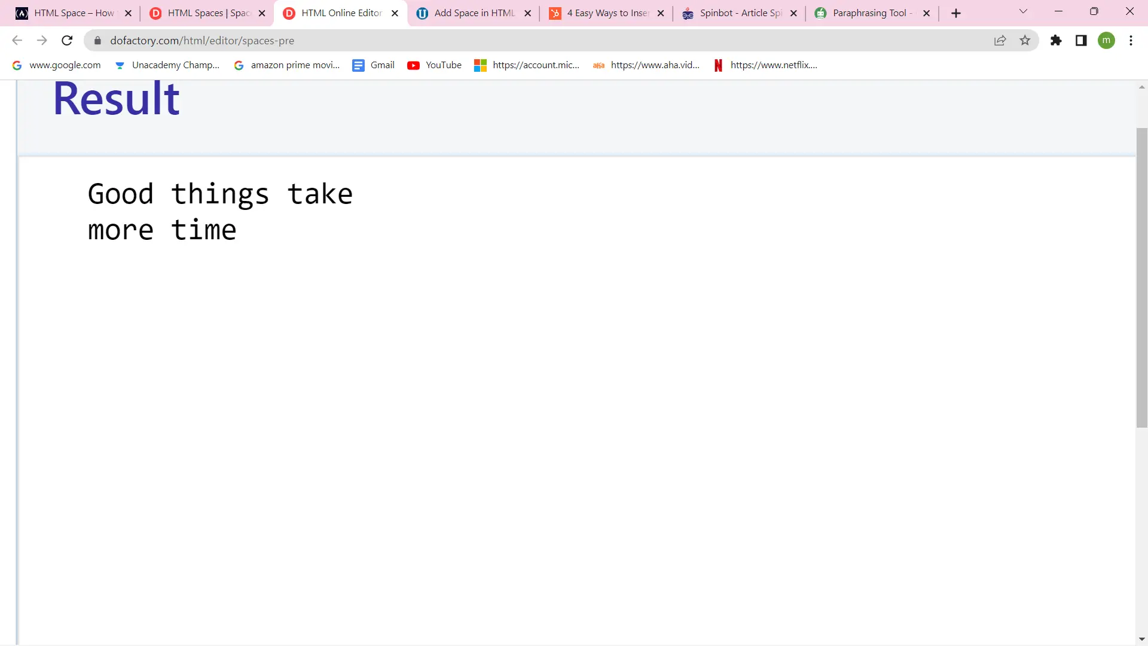The image size is (1148, 646).
Task: Click the user profile icon in toolbar
Action: [x=1107, y=40]
